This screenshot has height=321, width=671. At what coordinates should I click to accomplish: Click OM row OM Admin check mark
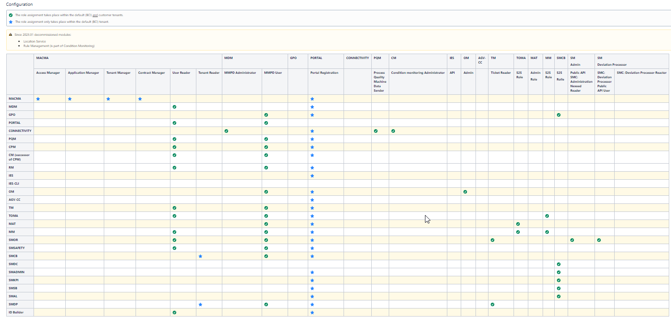click(x=465, y=191)
